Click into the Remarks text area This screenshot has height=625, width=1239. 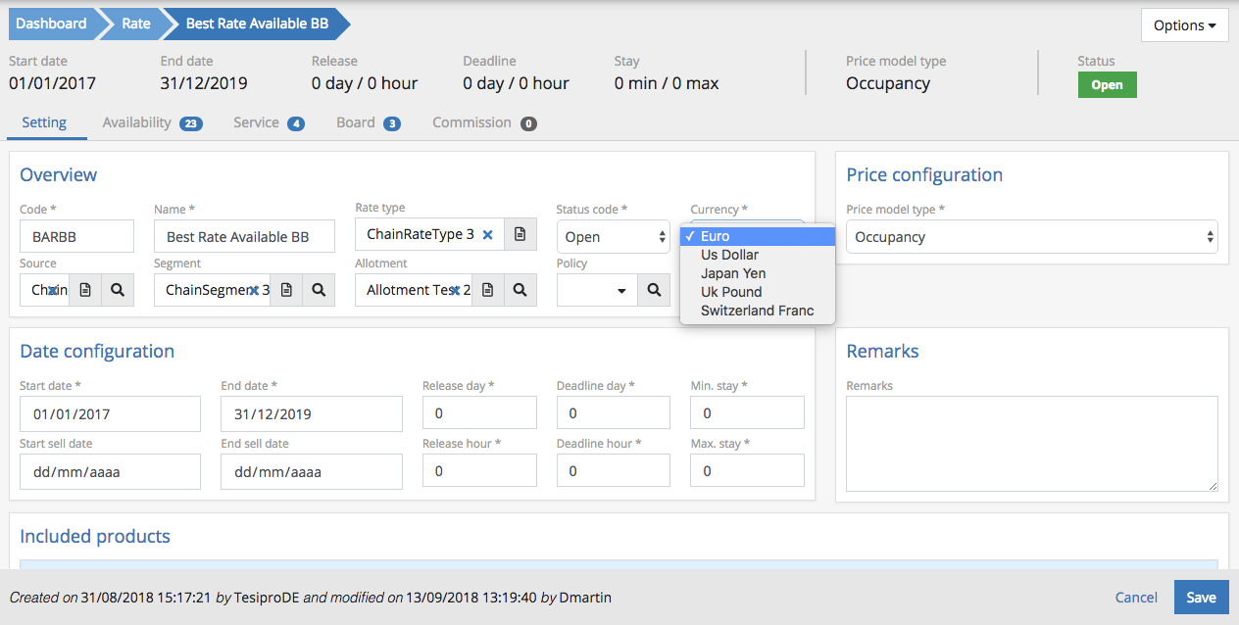coord(1031,443)
